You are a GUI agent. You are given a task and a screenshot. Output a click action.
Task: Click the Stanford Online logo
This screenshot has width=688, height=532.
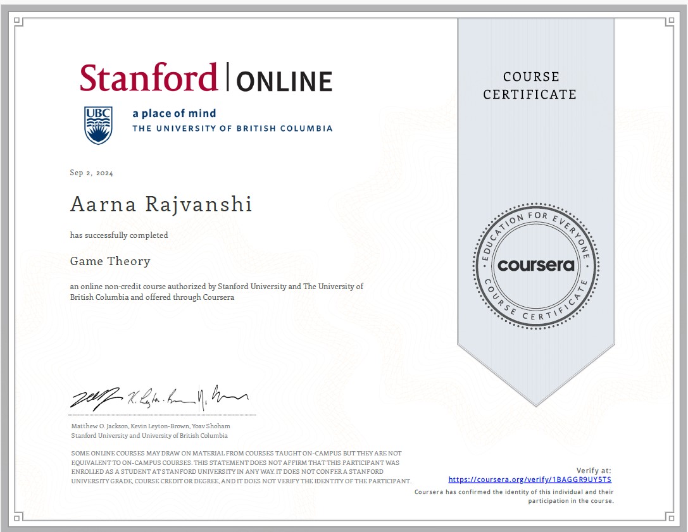207,78
